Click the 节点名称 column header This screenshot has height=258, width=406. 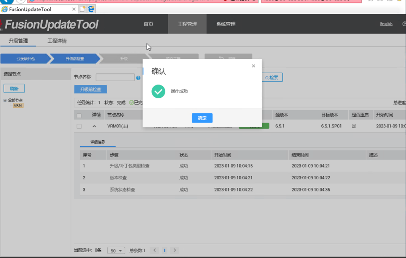point(116,115)
